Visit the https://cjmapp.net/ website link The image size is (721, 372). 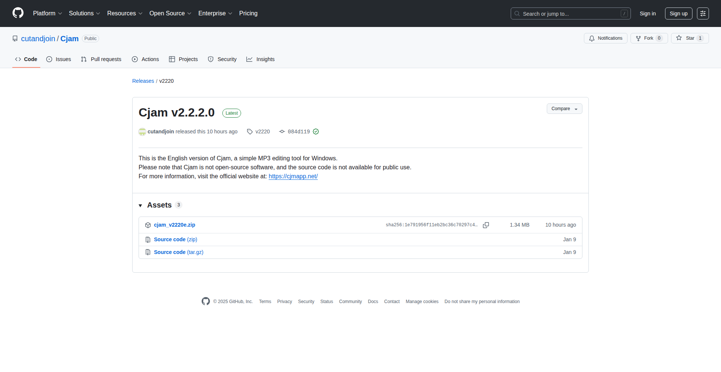pos(293,176)
